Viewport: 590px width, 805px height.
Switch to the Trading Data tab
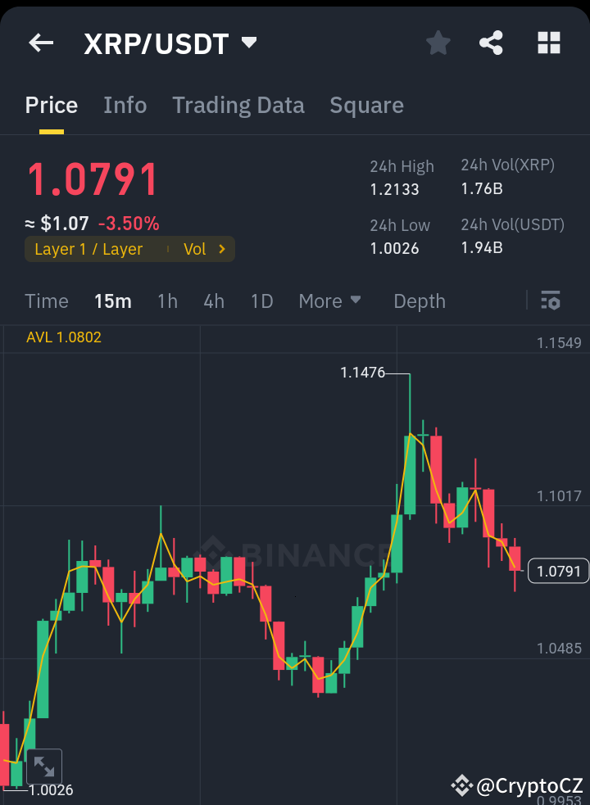coord(238,105)
